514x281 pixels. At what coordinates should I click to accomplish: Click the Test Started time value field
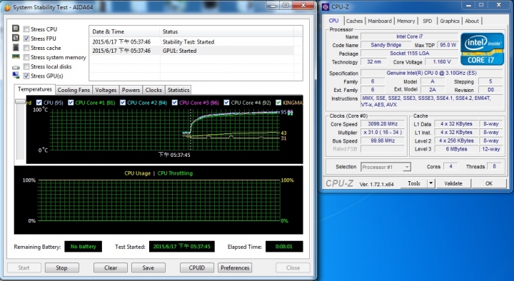[181, 247]
